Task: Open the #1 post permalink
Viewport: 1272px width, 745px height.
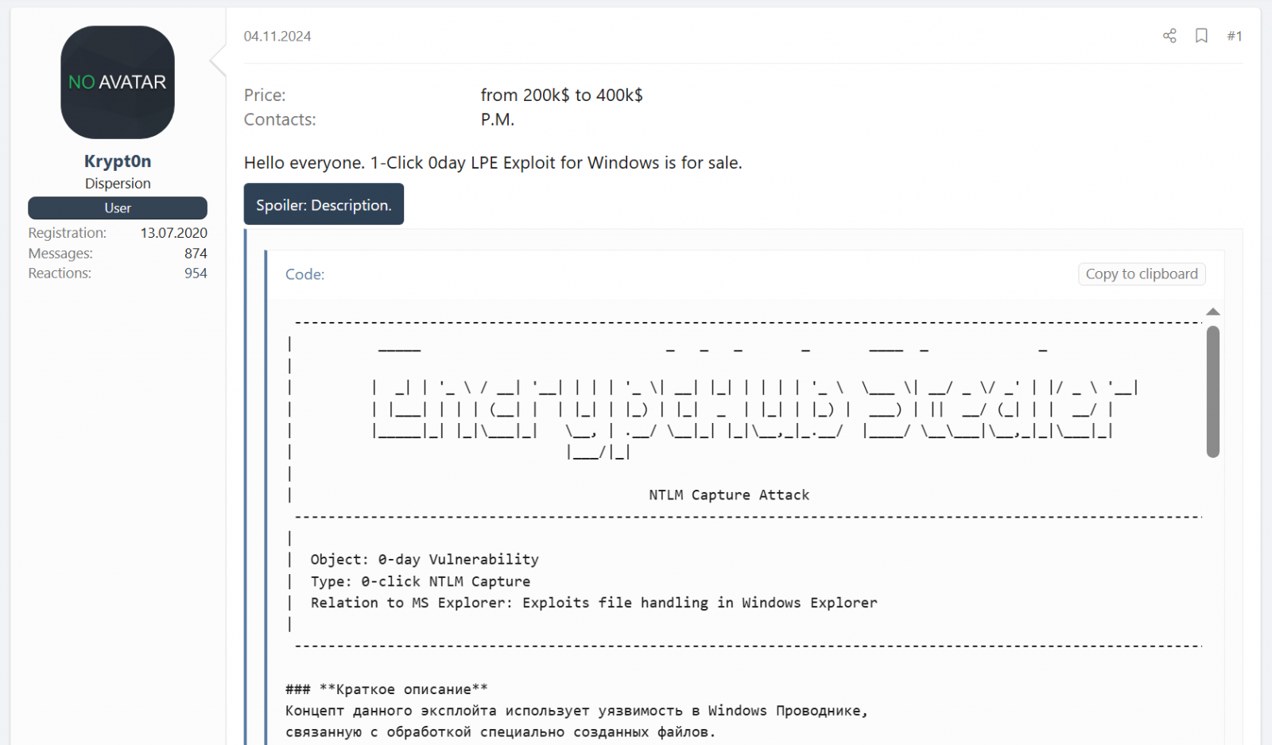Action: point(1235,36)
